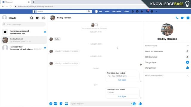
Task: Toggle the conversation information panel
Action: pyautogui.click(x=188, y=18)
